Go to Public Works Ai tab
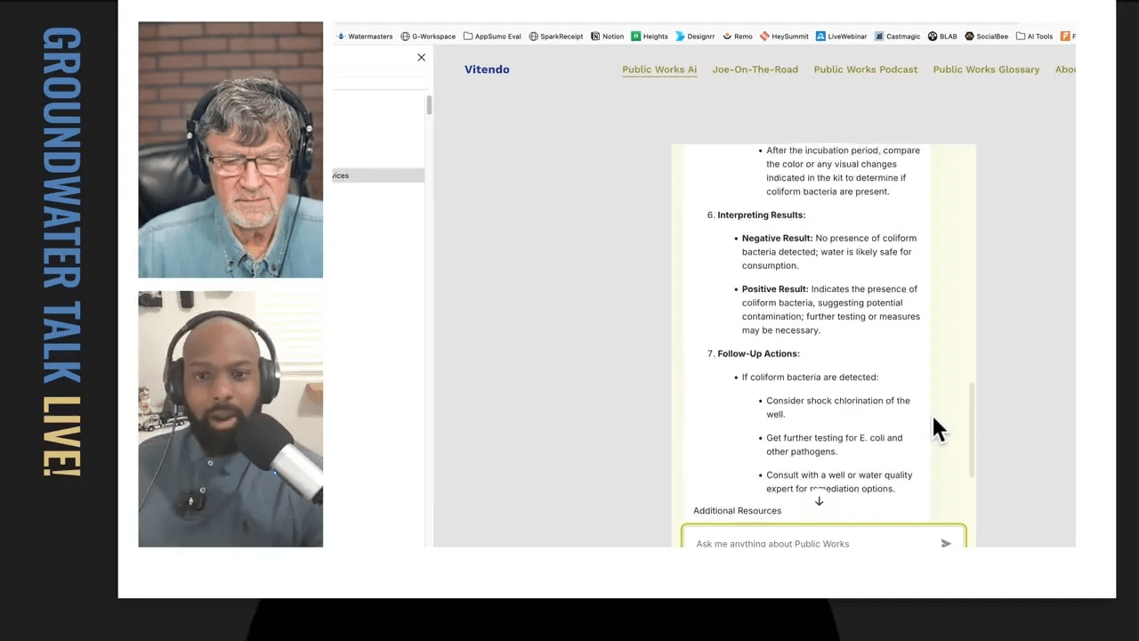The image size is (1139, 641). point(659,69)
